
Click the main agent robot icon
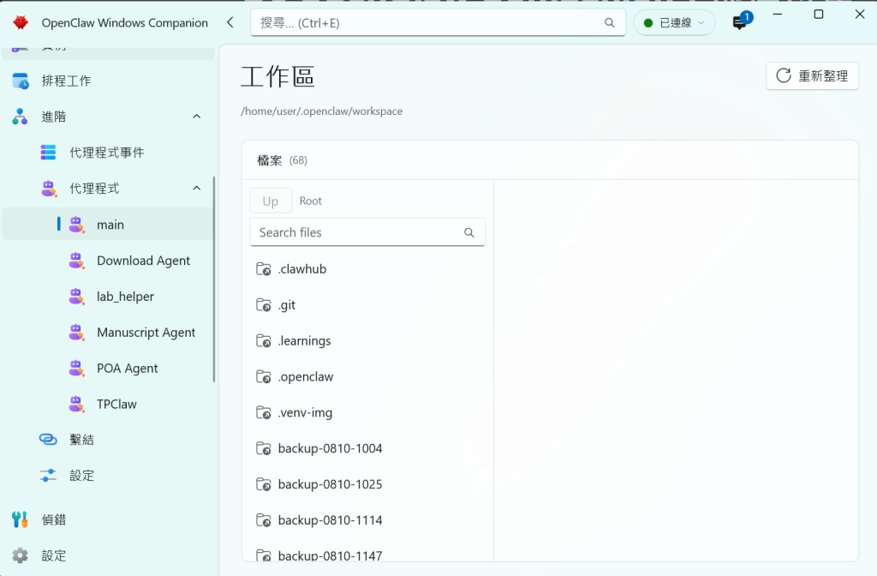pyautogui.click(x=76, y=225)
